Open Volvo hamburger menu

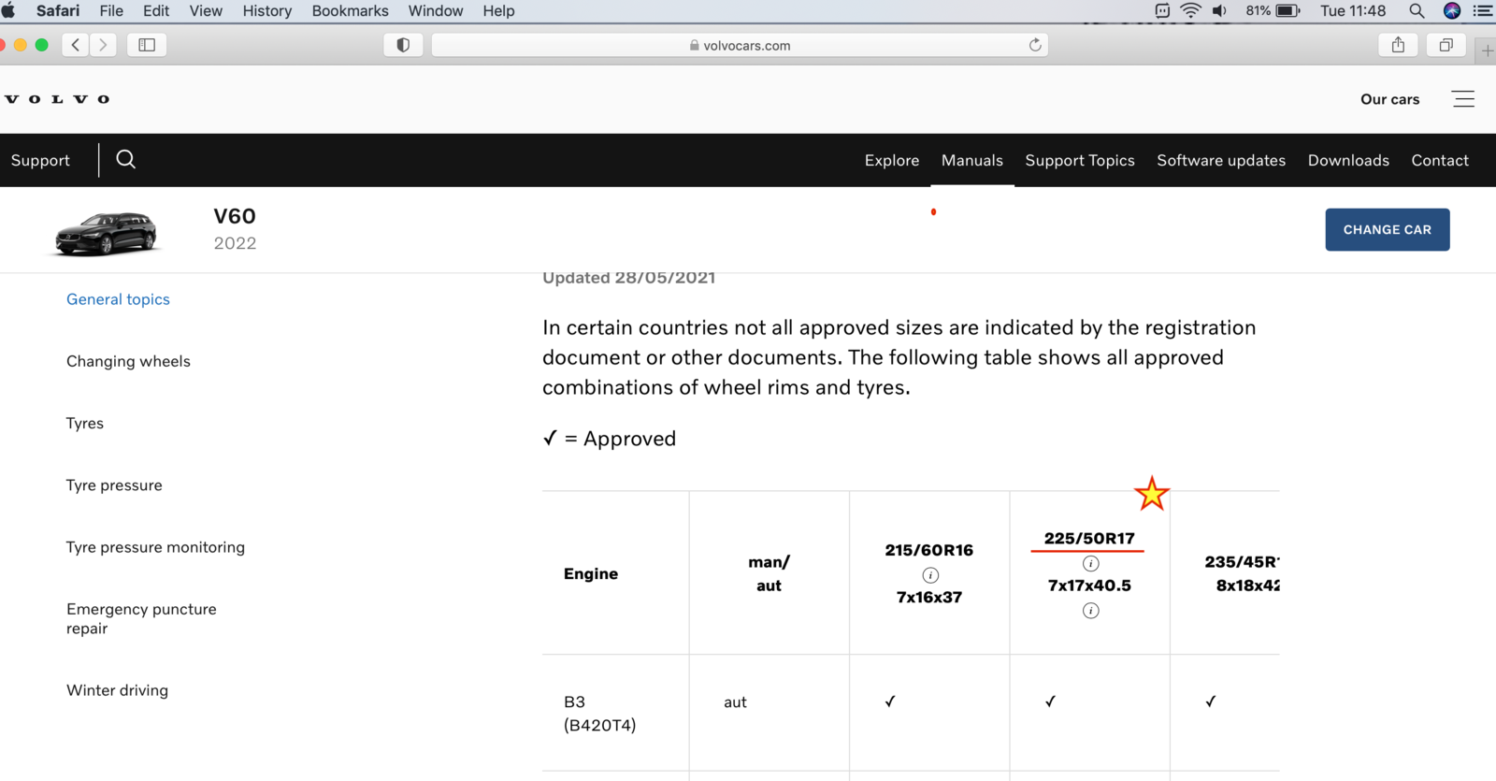point(1463,99)
